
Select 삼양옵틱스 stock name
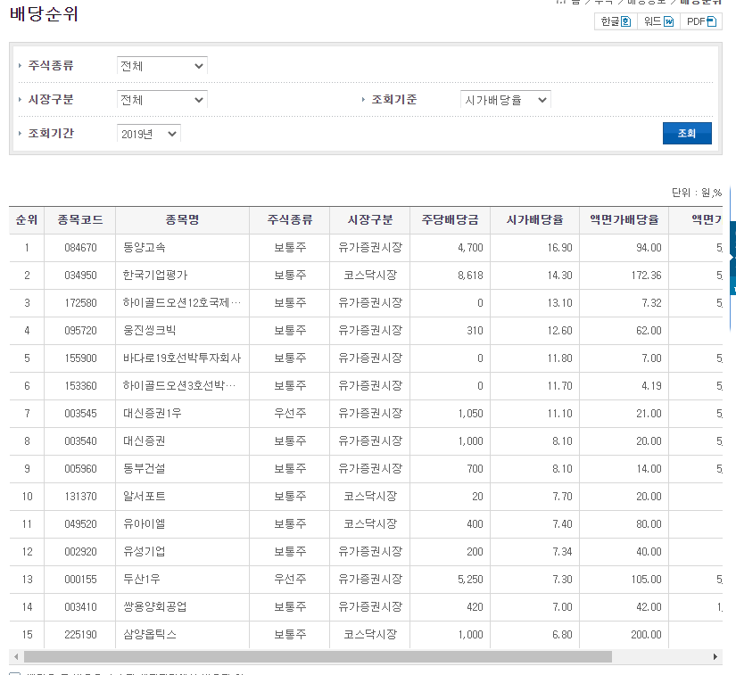point(150,635)
